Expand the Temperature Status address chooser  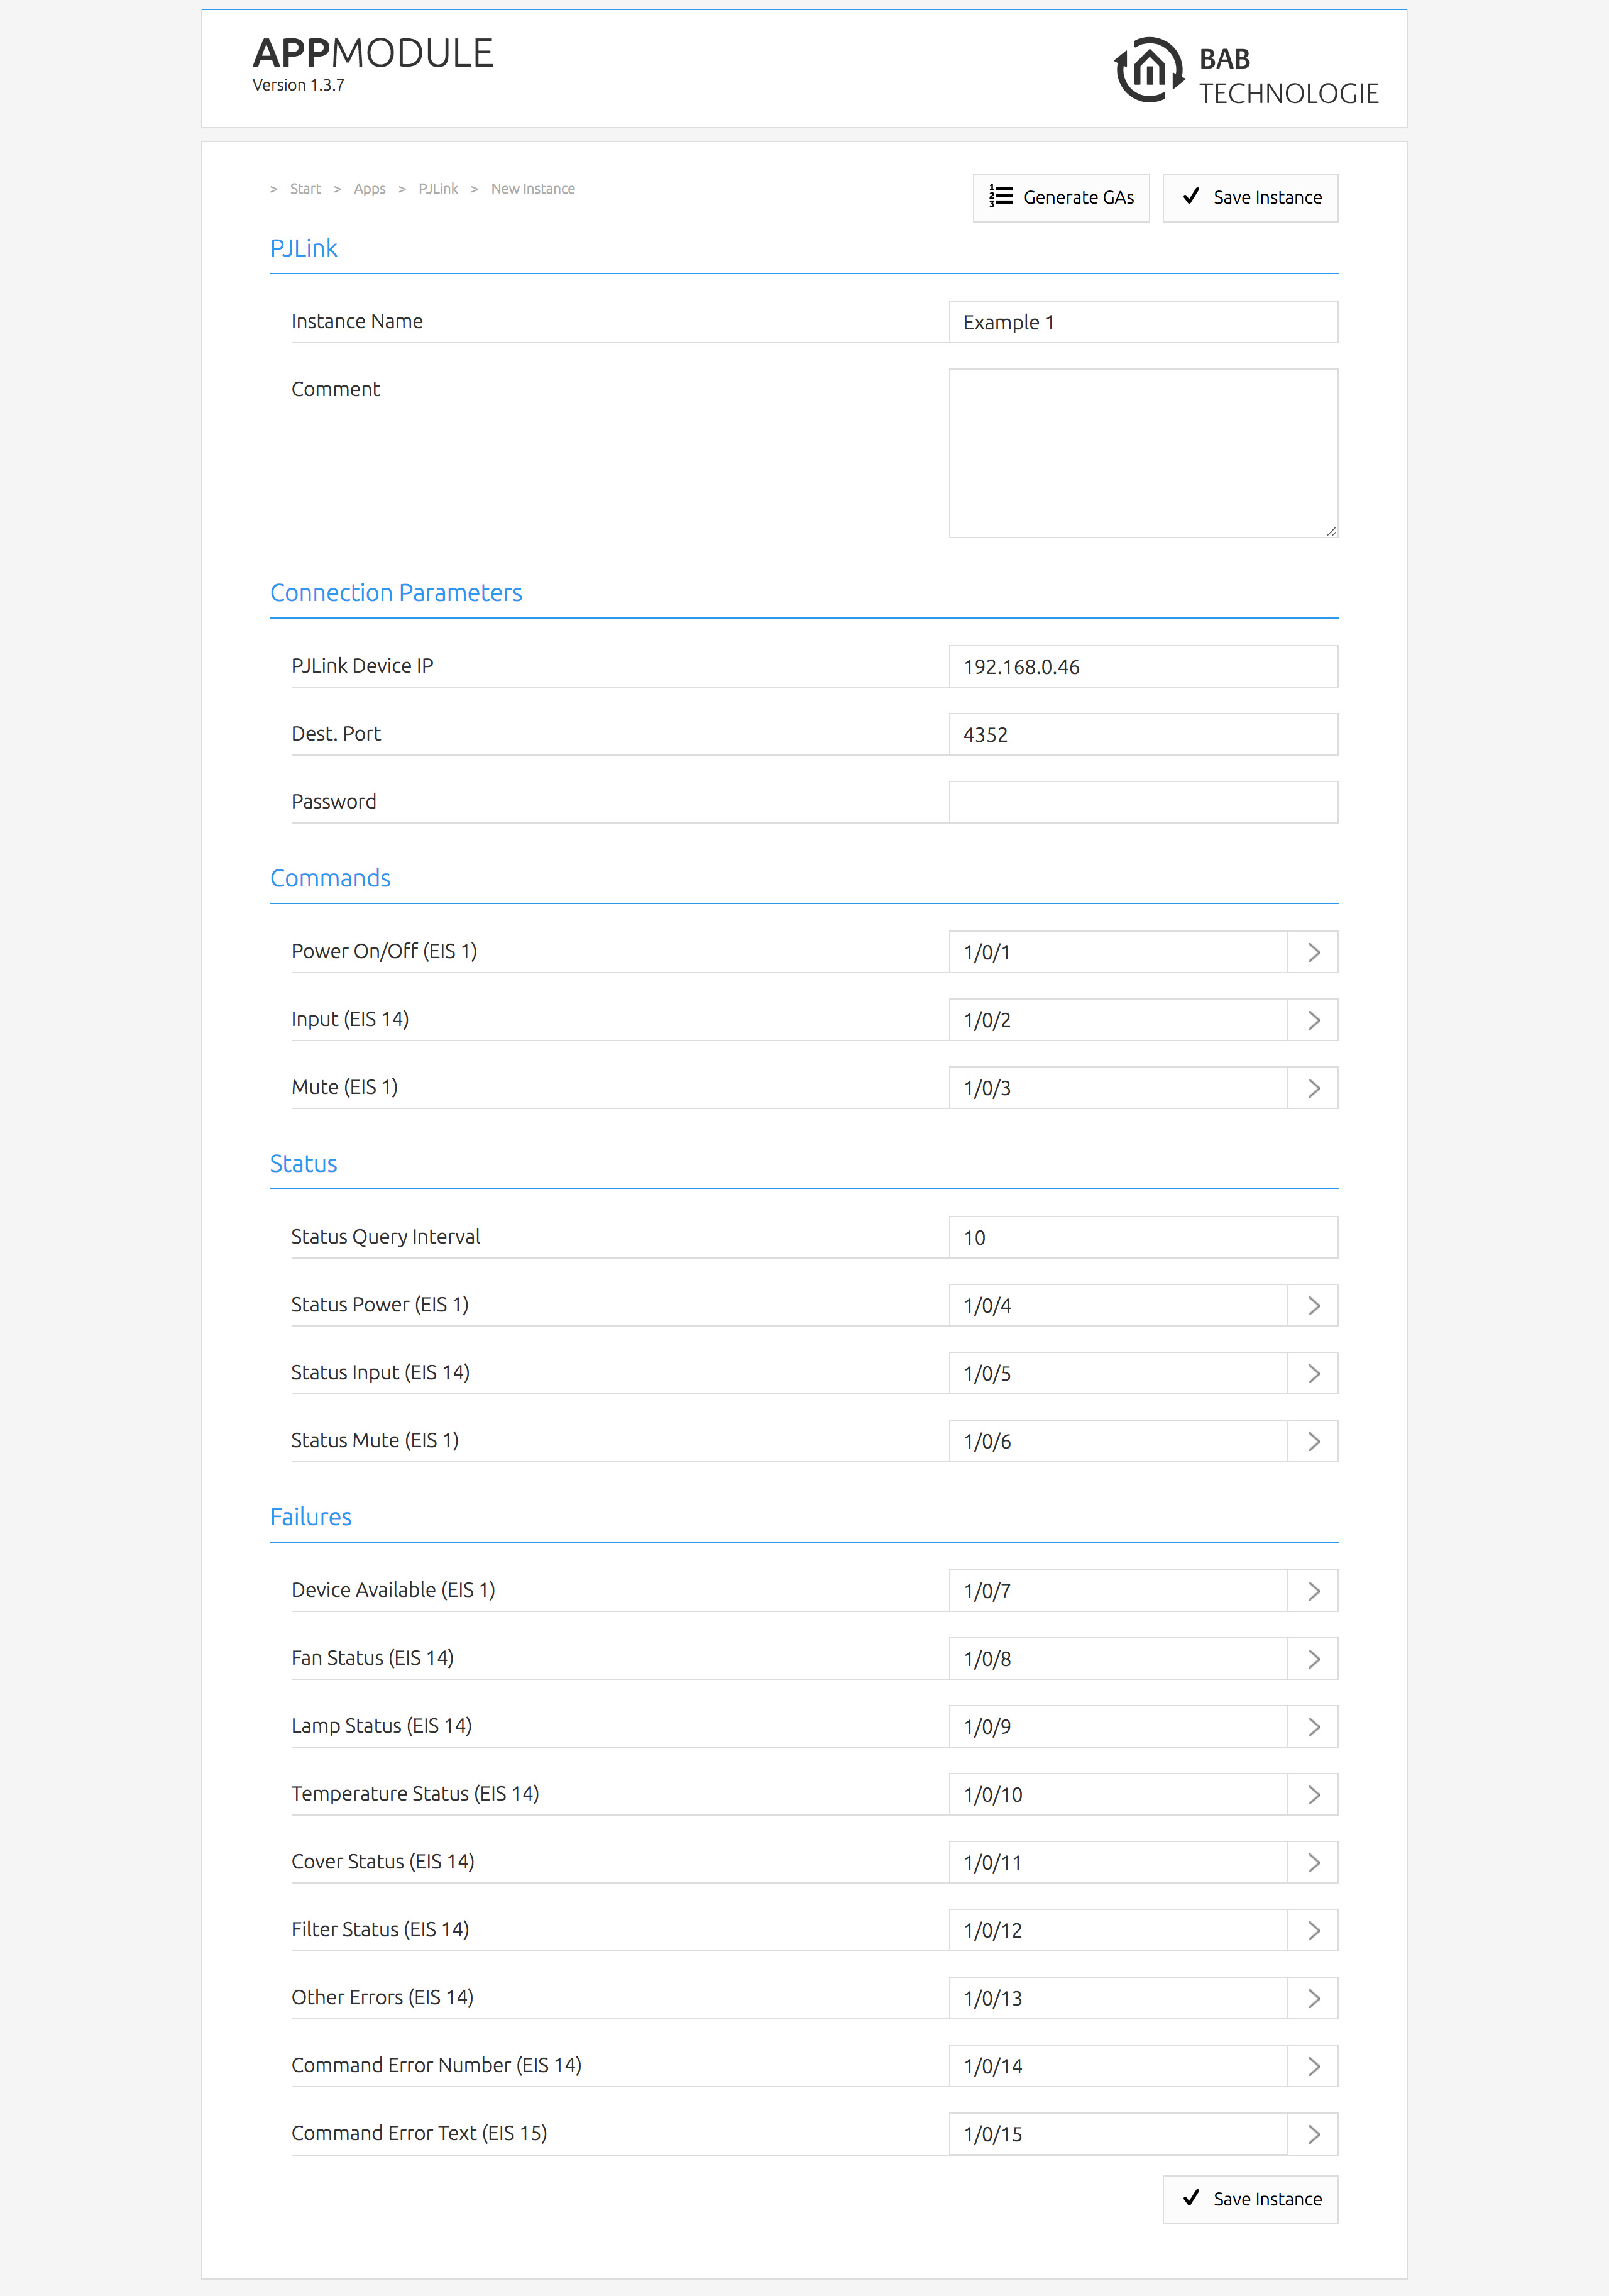pos(1313,1795)
